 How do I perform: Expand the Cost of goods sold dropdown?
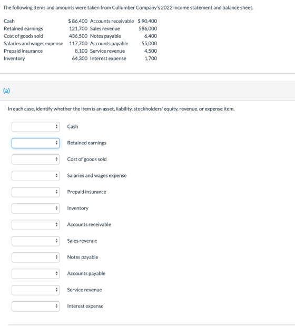tap(35, 160)
